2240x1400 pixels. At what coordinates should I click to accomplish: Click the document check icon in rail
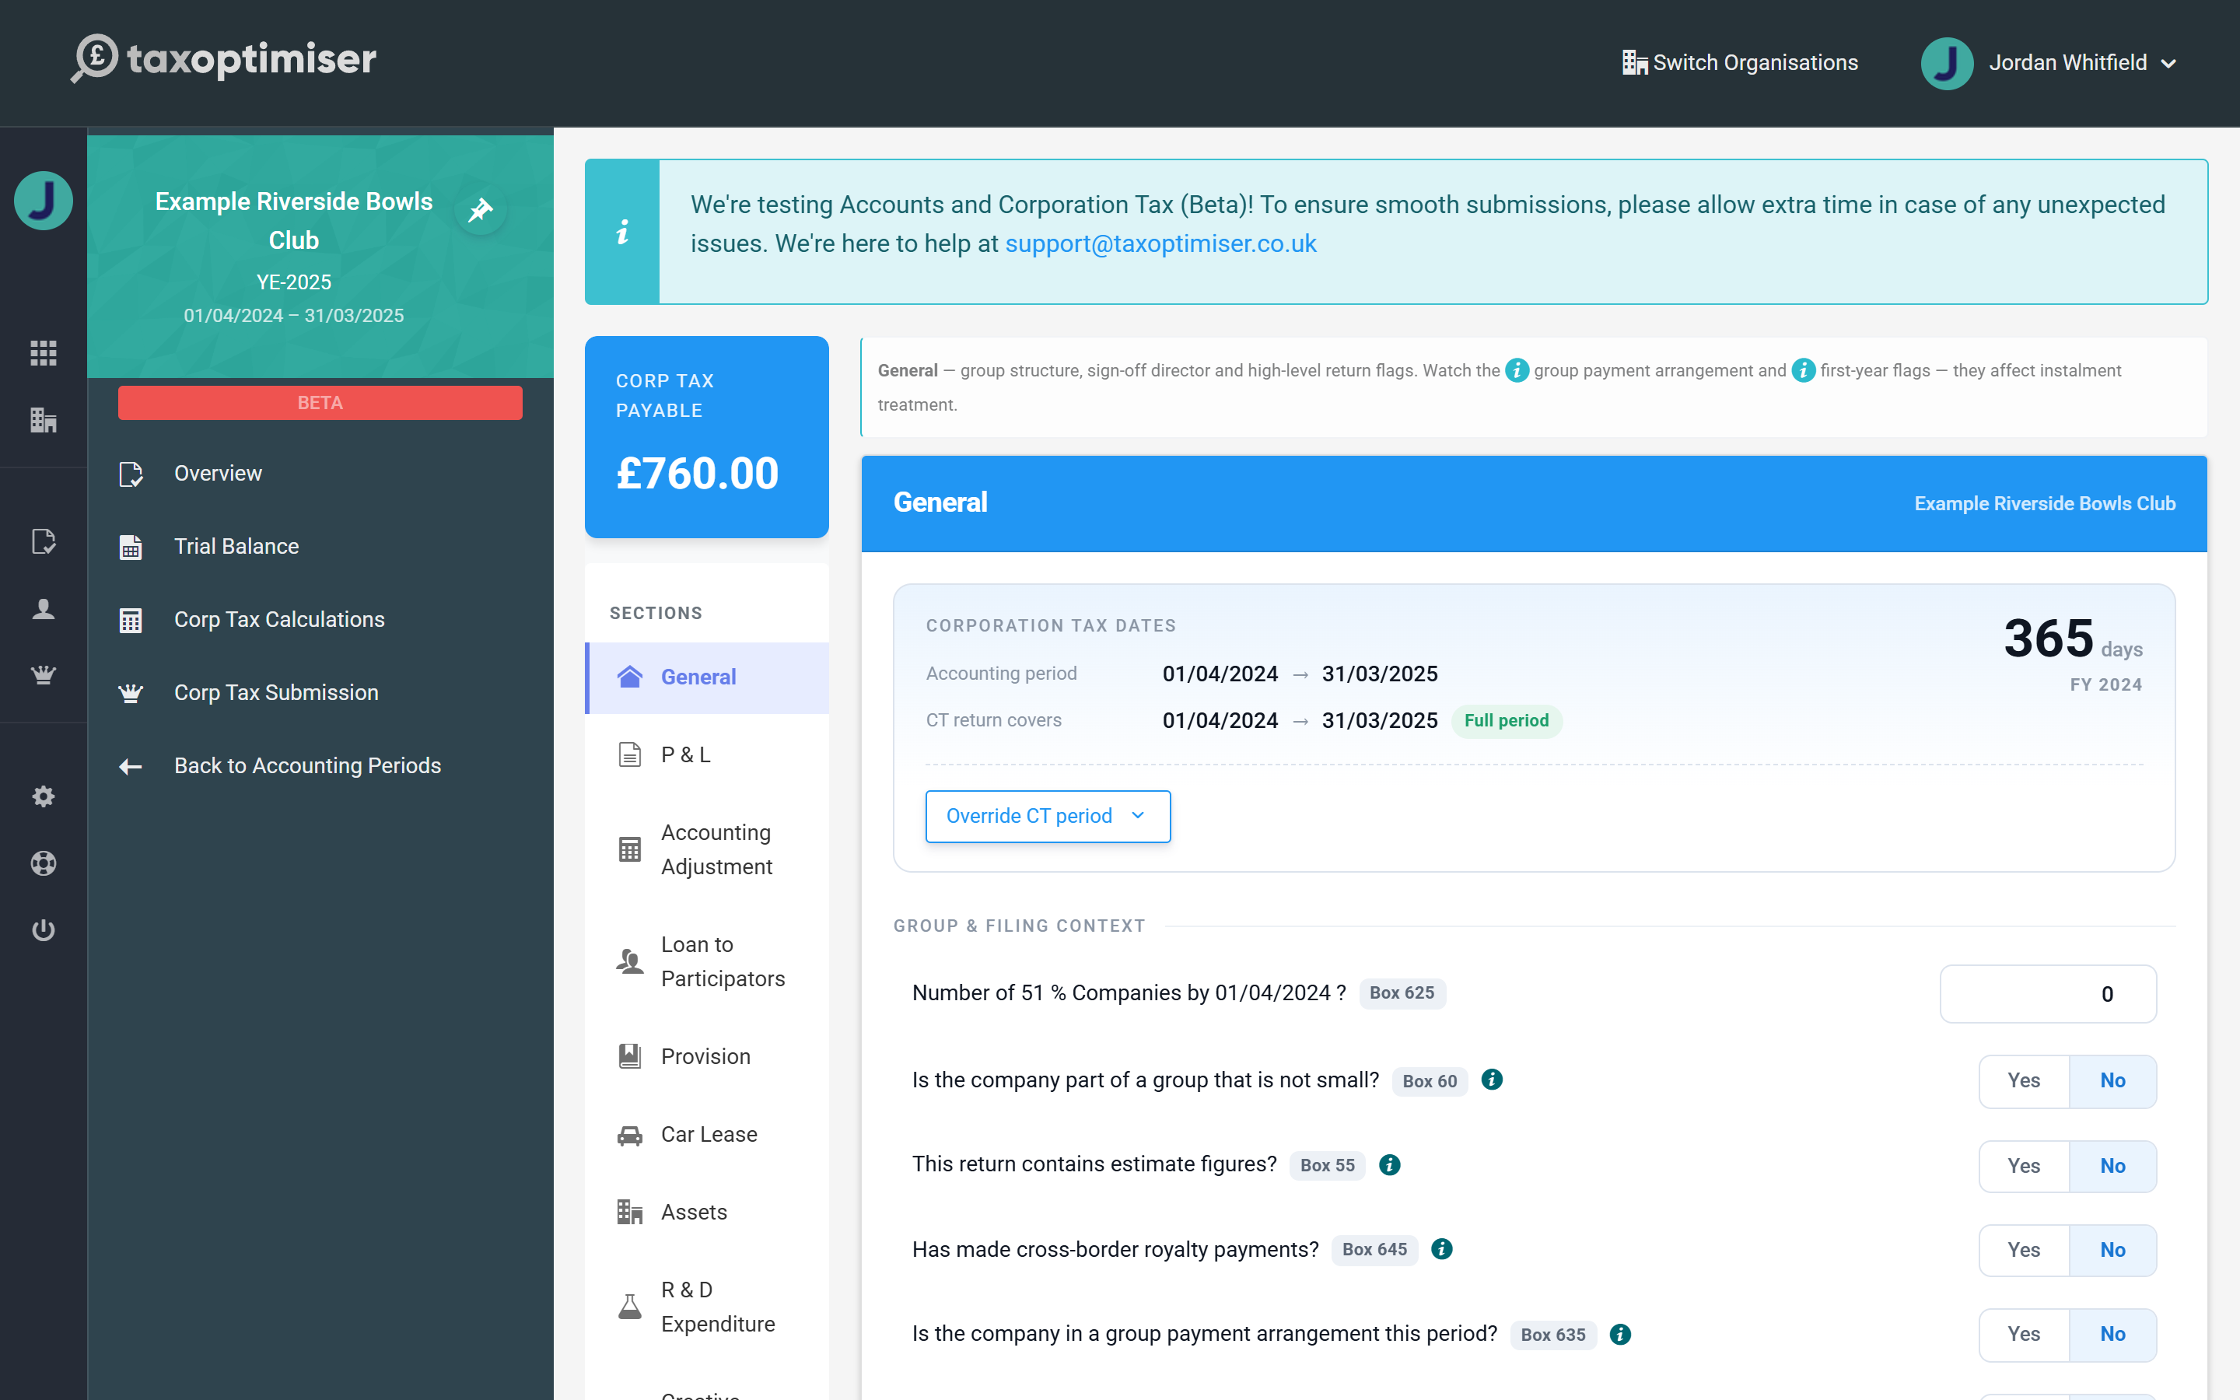(44, 541)
